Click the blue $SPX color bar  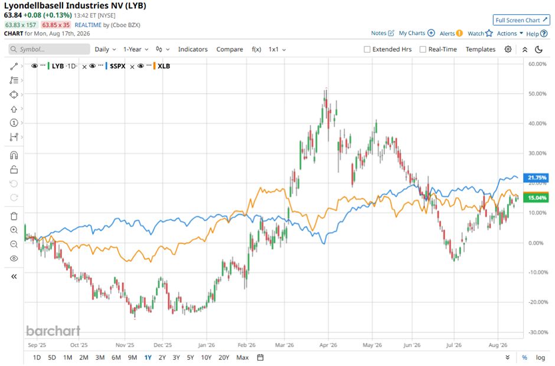(106, 66)
